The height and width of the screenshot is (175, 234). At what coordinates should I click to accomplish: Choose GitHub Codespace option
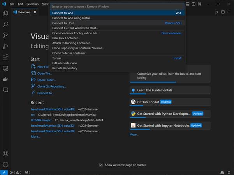(x=117, y=63)
